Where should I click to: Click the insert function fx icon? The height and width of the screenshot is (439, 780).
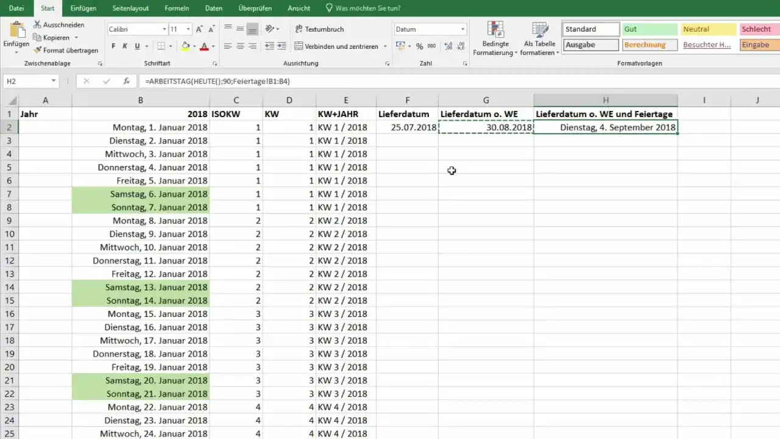pyautogui.click(x=126, y=81)
